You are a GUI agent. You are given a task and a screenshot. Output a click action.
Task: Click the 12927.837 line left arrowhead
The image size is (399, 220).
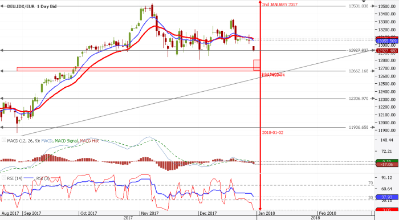coord(2,51)
